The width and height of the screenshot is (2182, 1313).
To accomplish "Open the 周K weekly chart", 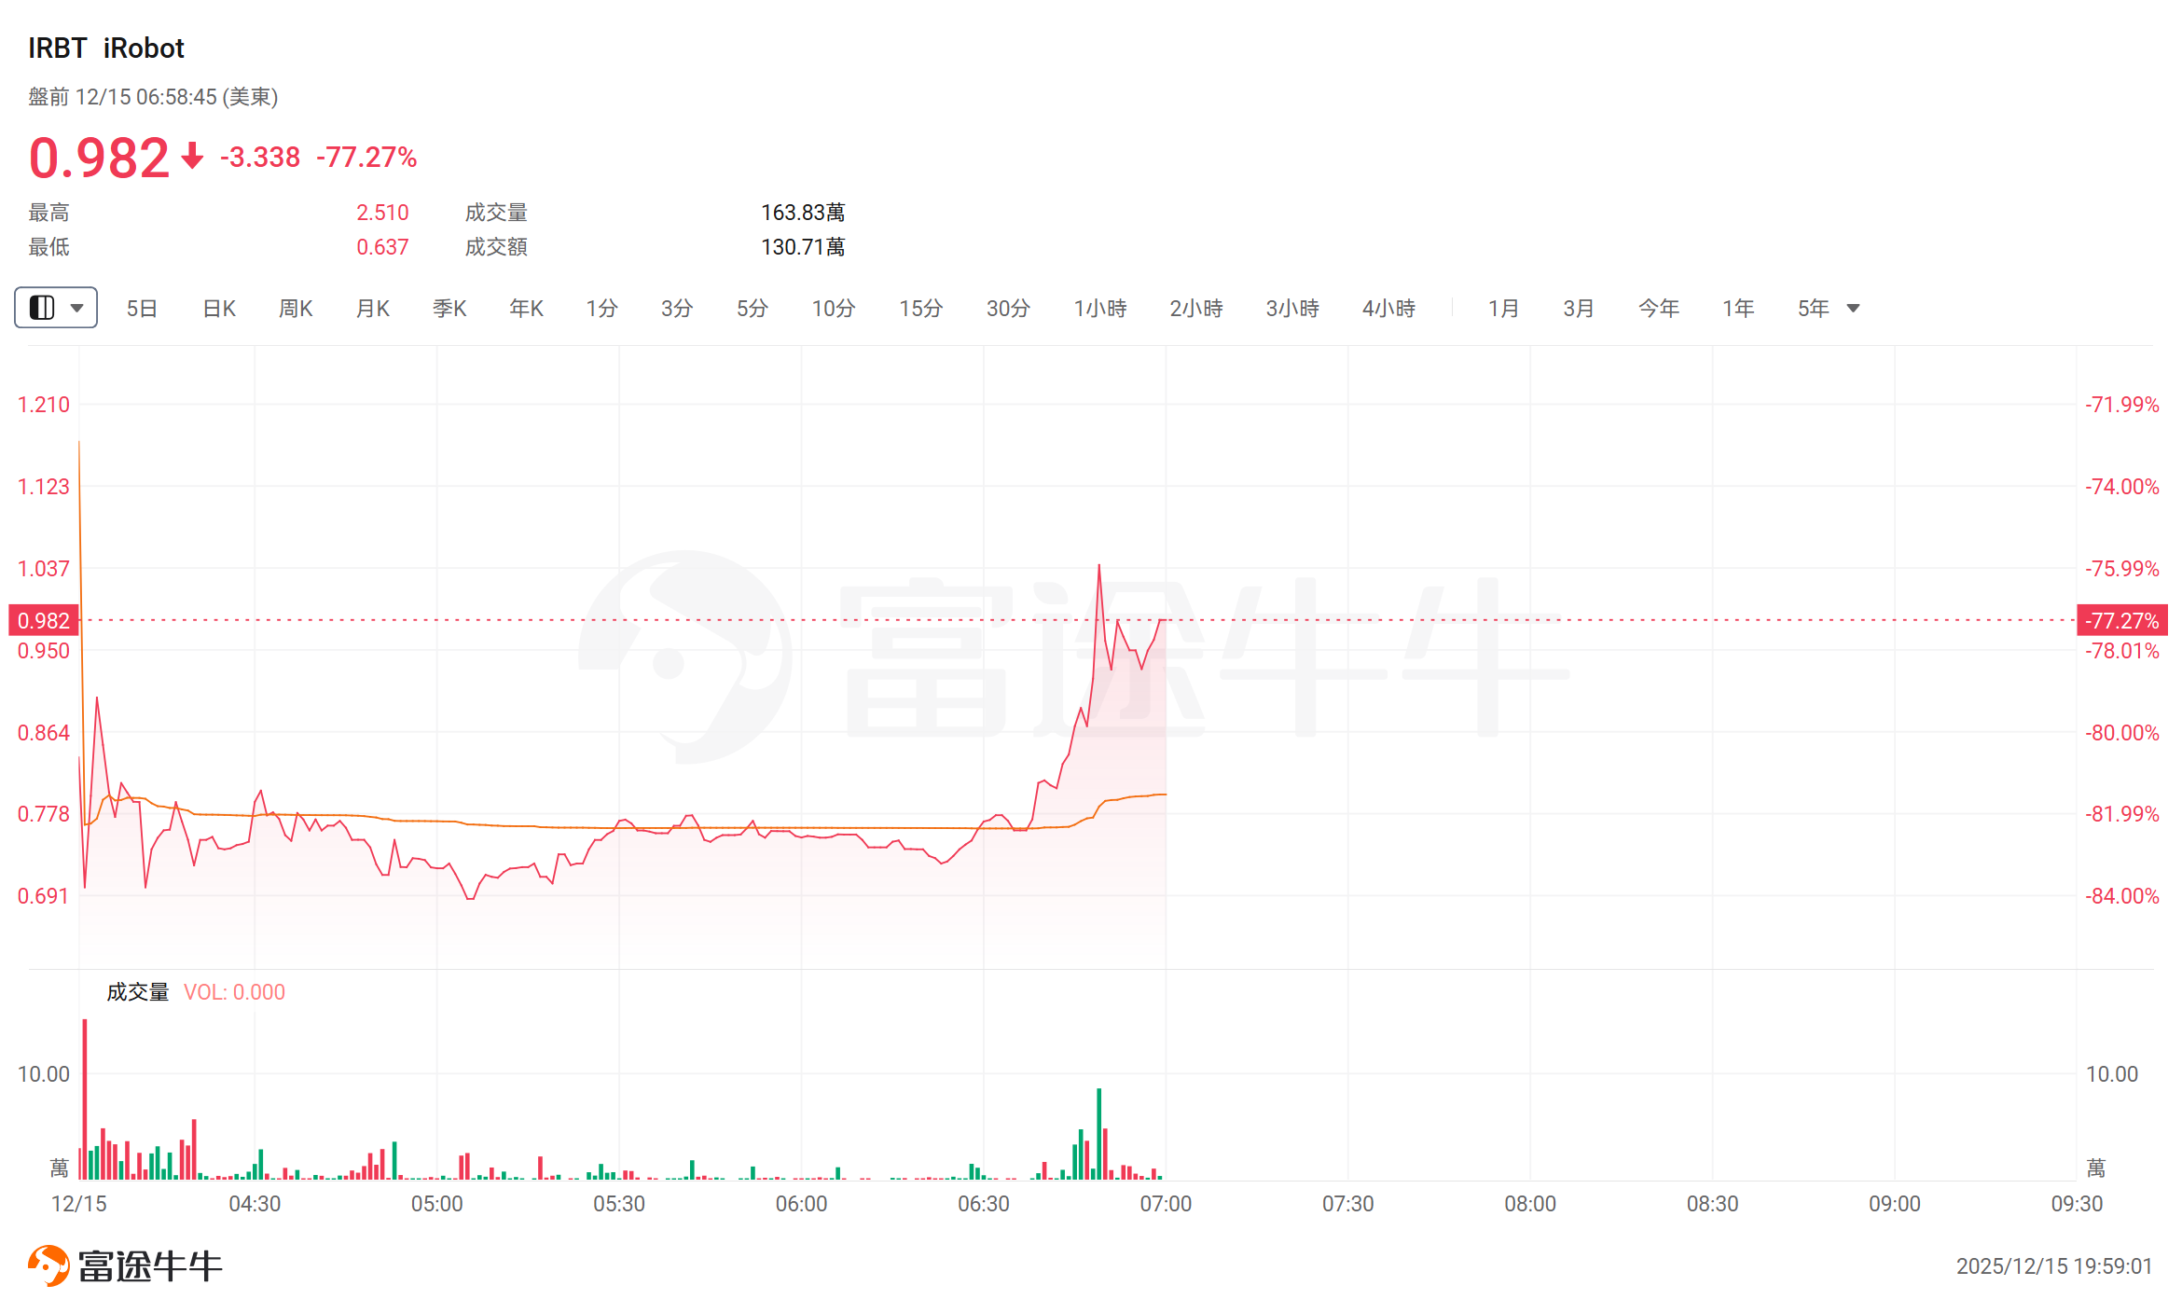I will click(x=296, y=308).
